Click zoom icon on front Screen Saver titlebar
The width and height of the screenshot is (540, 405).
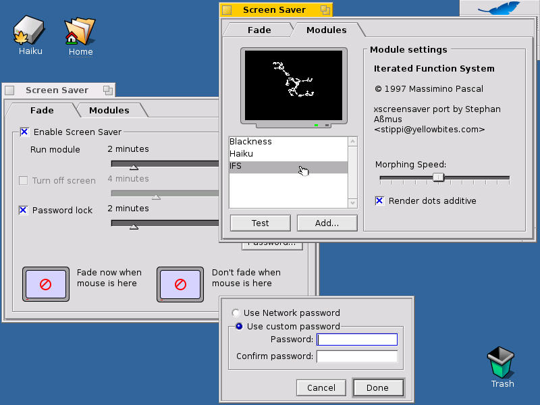click(x=325, y=10)
